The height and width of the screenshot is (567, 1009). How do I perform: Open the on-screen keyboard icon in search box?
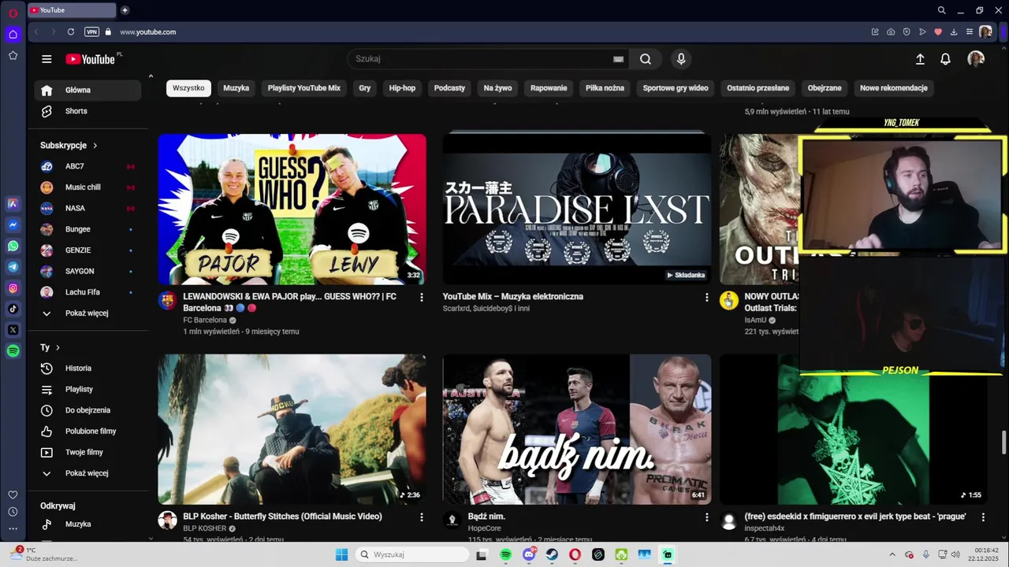619,59
